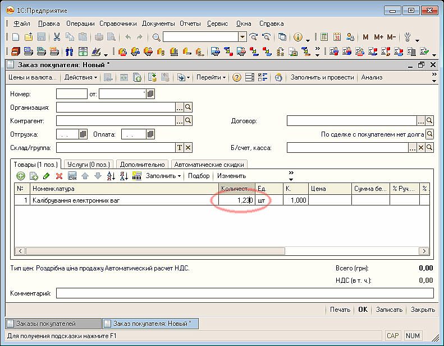Screen dimensions: 444x346
Task: Click the information (i) icon
Action: tap(298, 37)
